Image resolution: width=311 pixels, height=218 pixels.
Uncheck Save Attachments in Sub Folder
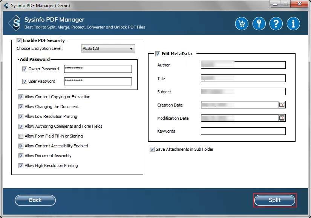(x=152, y=149)
